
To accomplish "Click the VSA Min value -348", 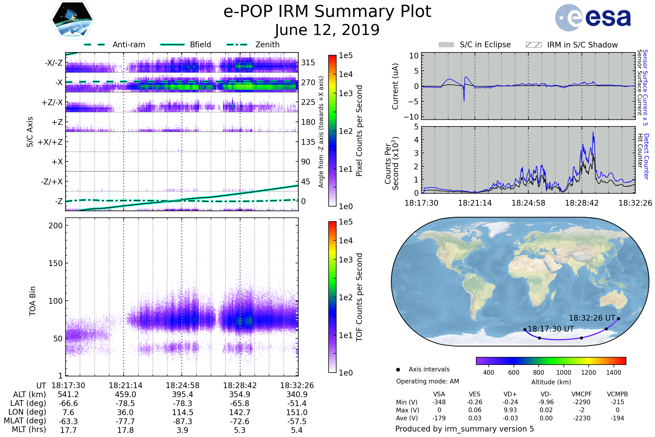I will 439,402.
